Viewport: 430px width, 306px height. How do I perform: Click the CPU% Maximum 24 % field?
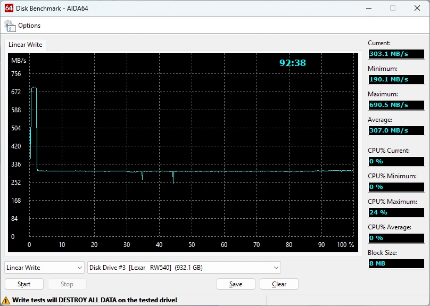[396, 212]
